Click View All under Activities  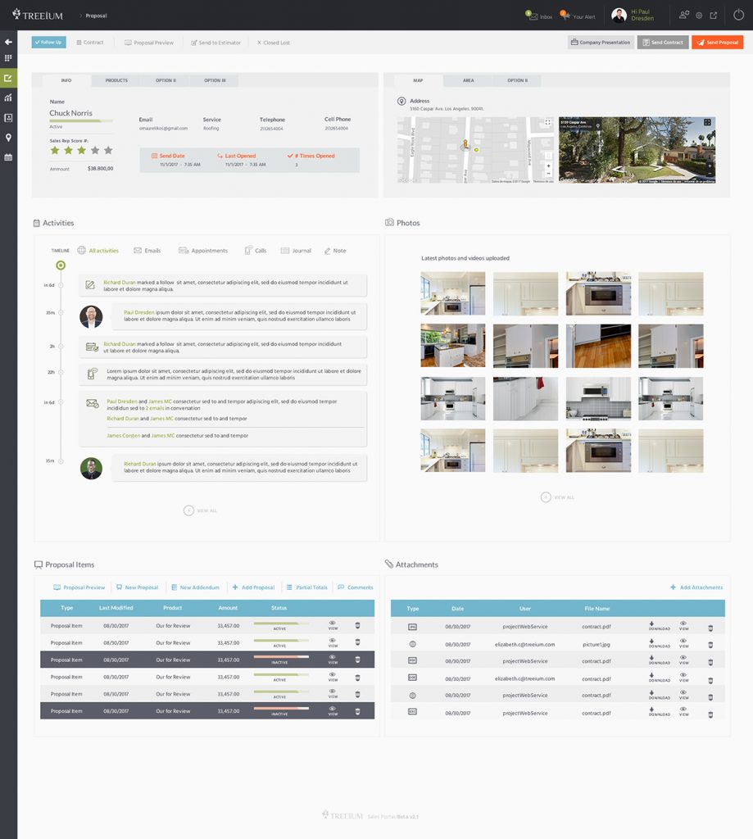[200, 510]
